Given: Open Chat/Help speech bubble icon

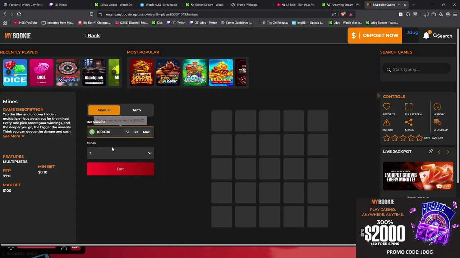Looking at the screenshot, I should [437, 123].
